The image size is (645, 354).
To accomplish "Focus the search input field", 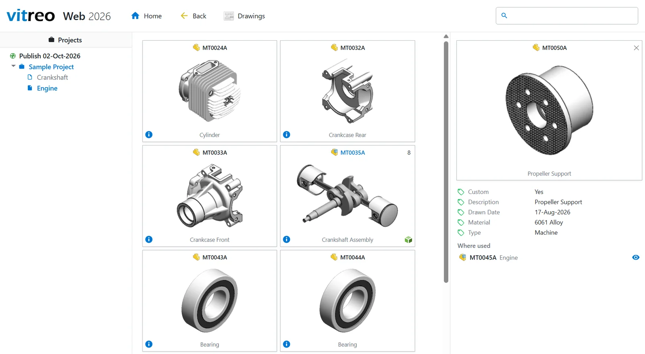I will pos(567,16).
